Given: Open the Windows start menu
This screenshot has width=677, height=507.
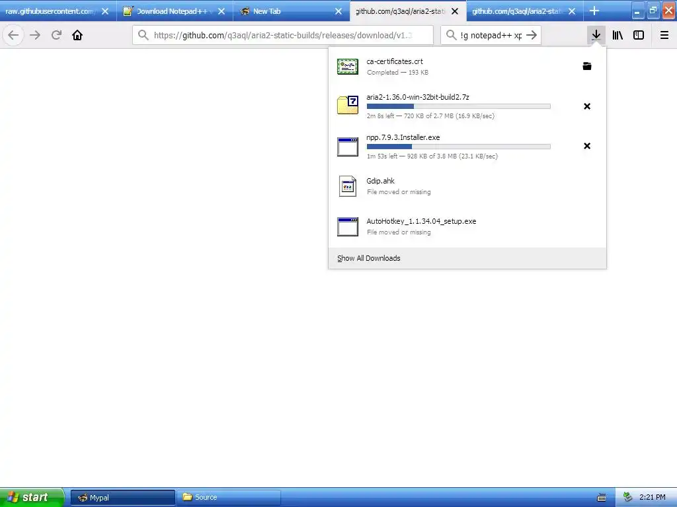Looking at the screenshot, I should click(32, 497).
